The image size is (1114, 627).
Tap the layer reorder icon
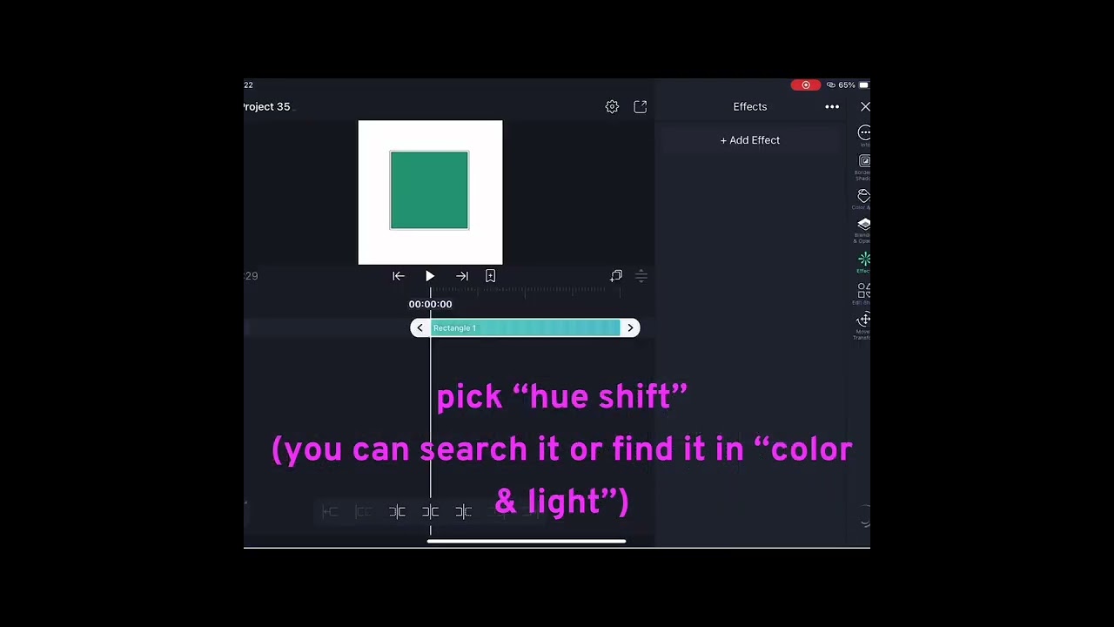click(x=641, y=276)
